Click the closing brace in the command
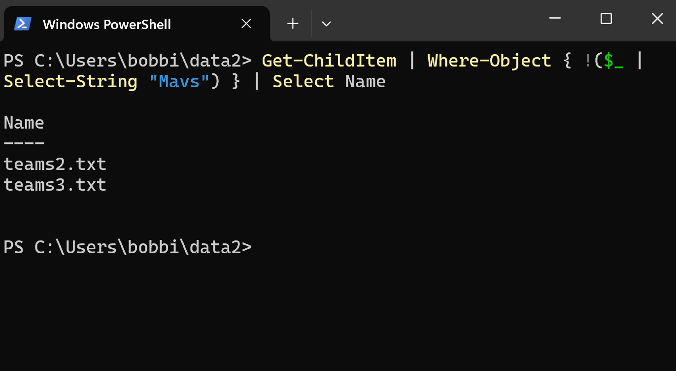The height and width of the screenshot is (371, 676). 236,81
